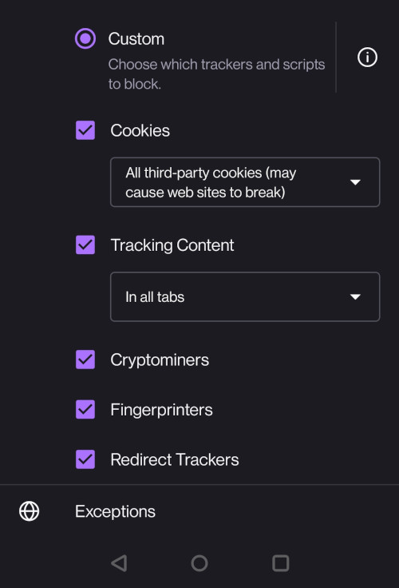Select the Custom radio button
Screen dimensions: 399x588
coord(85,38)
